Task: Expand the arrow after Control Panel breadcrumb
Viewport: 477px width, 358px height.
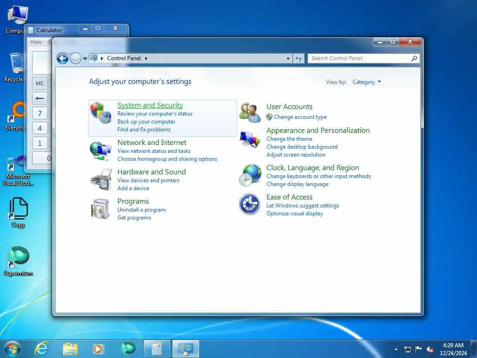Action: point(146,58)
